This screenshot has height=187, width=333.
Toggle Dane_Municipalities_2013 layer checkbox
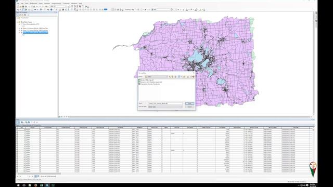click(21, 24)
